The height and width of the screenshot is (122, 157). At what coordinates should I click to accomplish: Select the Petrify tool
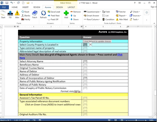pos(26,19)
